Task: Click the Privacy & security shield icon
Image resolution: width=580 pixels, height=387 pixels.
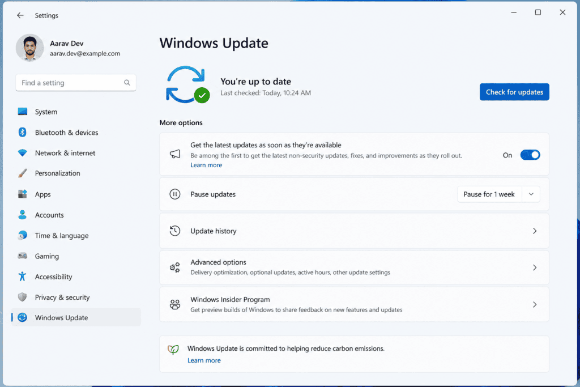Action: tap(23, 297)
